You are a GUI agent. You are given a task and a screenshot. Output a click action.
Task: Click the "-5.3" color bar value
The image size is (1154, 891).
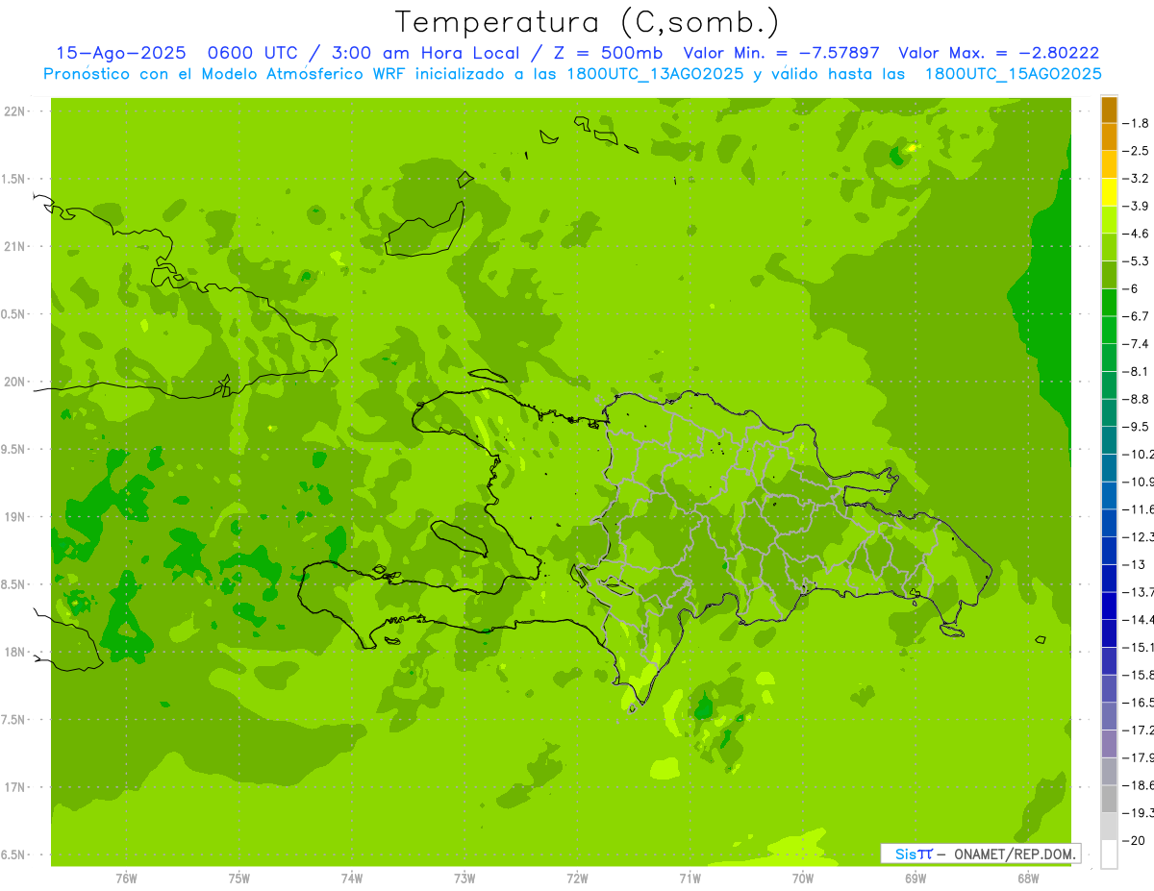1138,261
